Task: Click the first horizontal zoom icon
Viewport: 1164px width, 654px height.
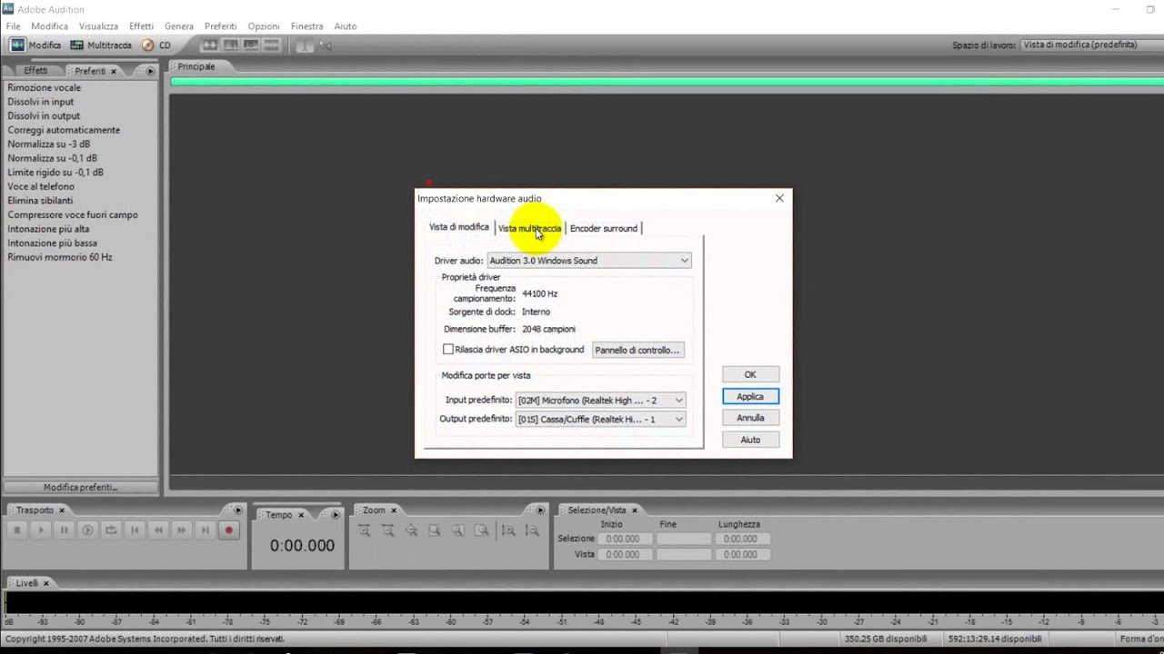Action: 364,530
